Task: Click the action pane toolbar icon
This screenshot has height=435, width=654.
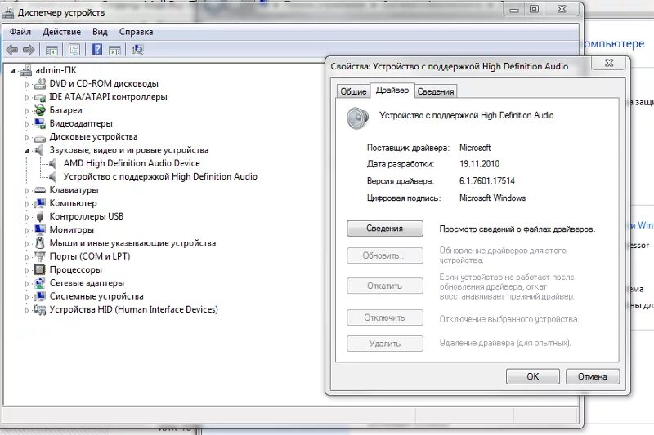Action: coord(114,51)
